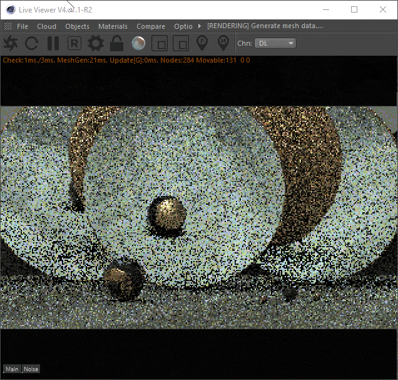Viewport: 398px width, 380px height.
Task: Pause the live render
Action: (x=53, y=43)
